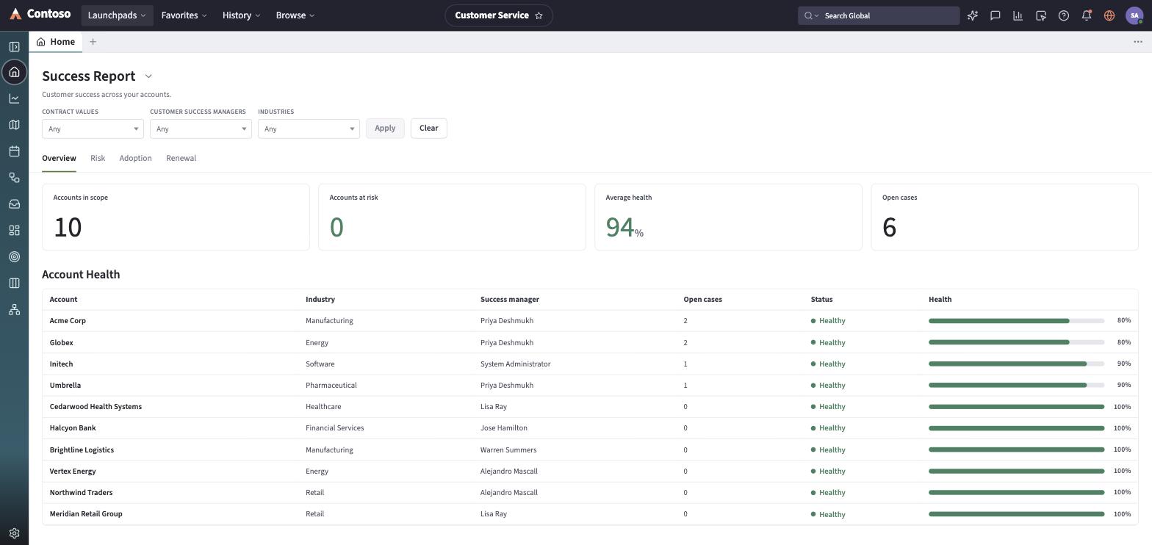Click the Customer Service workspace pill
This screenshot has height=545, width=1152.
pos(499,15)
